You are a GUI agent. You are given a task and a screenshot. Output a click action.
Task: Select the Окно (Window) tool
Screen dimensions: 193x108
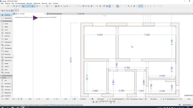coord(6,30)
